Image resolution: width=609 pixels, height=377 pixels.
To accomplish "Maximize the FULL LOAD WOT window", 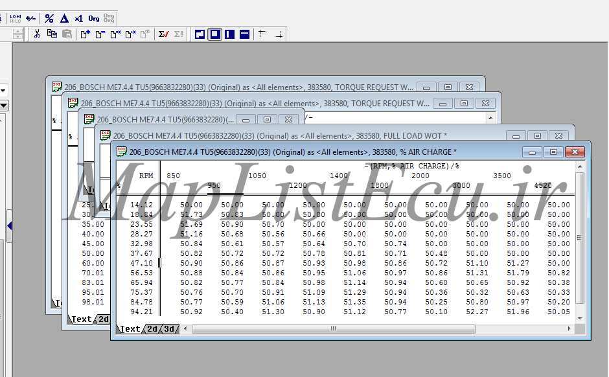I will 537,135.
